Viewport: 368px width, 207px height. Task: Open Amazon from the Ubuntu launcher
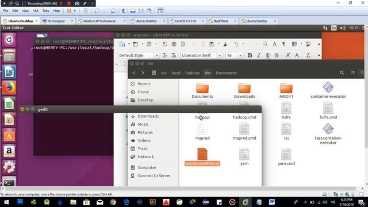9,151
